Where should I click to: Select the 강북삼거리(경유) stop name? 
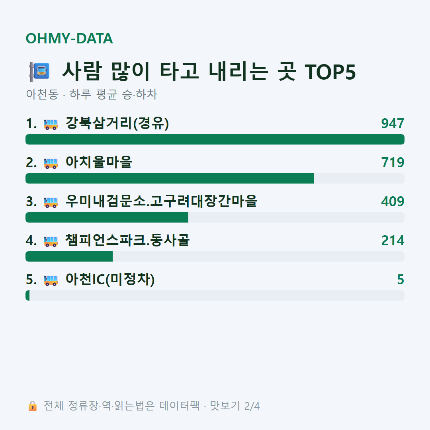tap(117, 123)
